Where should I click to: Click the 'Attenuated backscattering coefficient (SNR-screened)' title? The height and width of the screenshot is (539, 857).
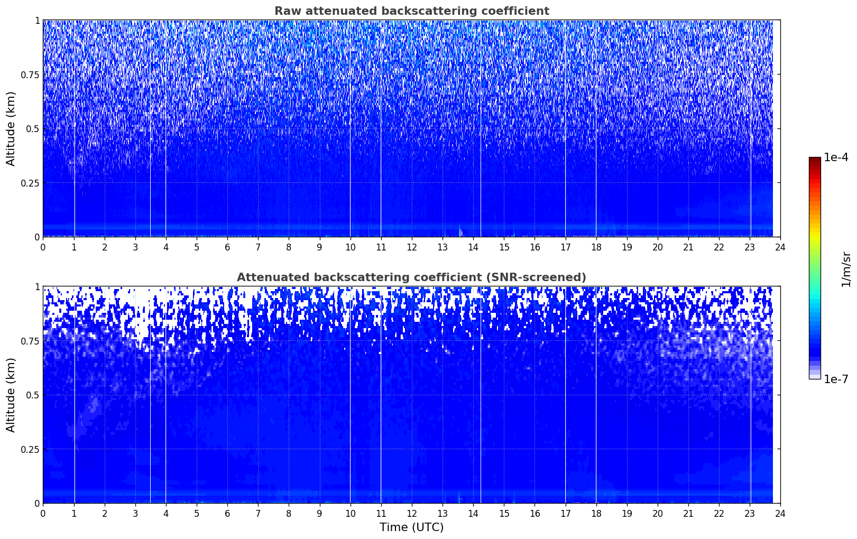click(x=411, y=277)
